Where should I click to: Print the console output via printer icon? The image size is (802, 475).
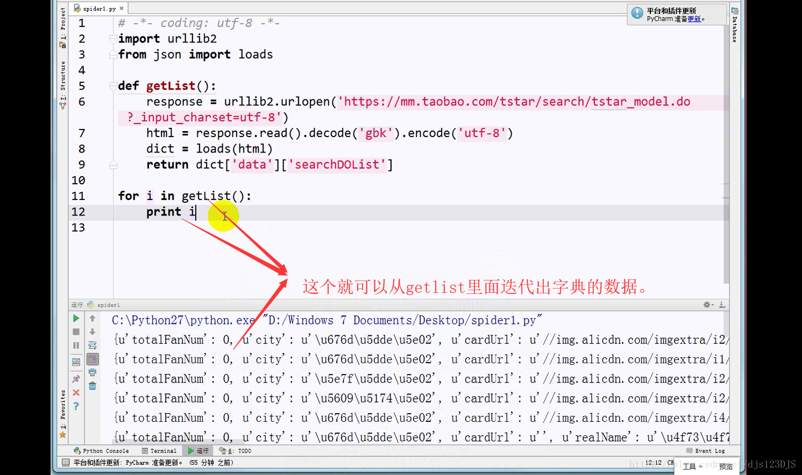93,372
